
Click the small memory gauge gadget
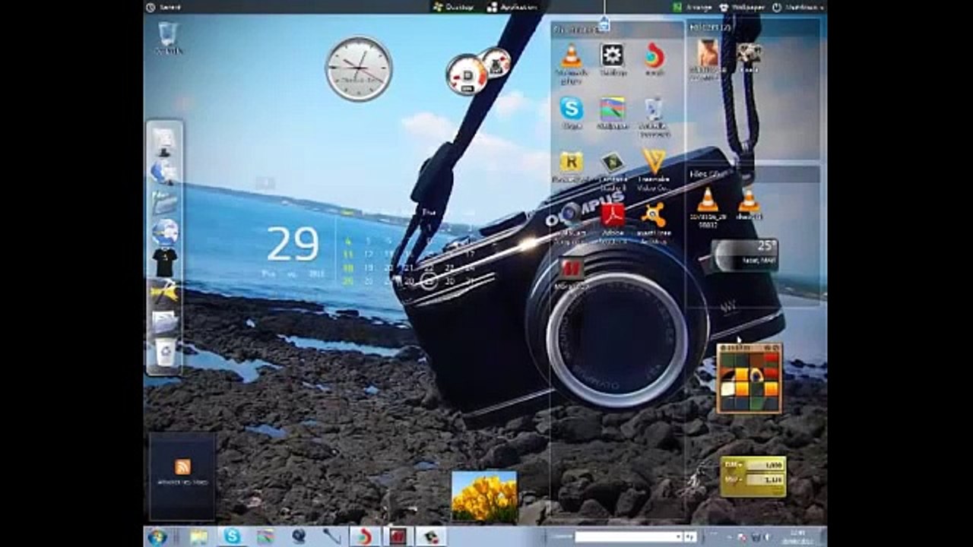pyautogui.click(x=496, y=62)
